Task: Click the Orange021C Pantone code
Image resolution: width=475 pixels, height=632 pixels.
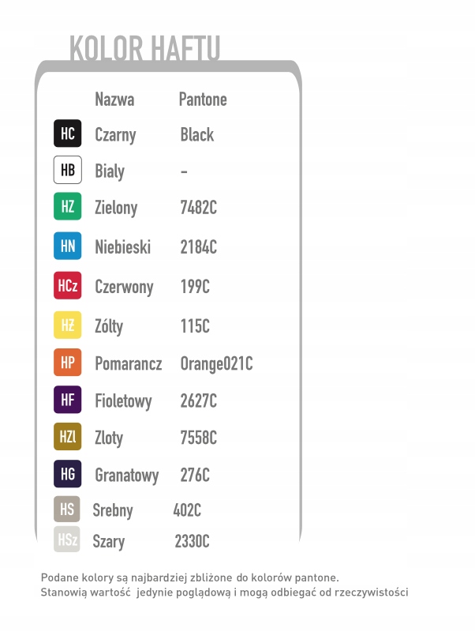Action: (216, 363)
